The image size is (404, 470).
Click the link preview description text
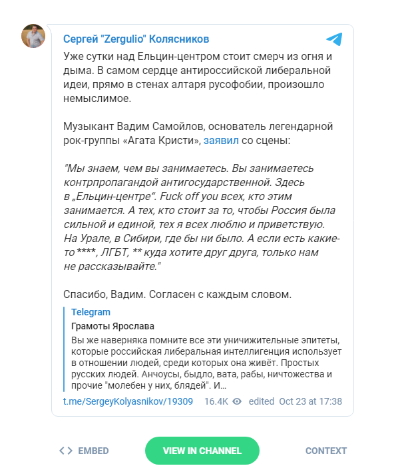(x=205, y=363)
